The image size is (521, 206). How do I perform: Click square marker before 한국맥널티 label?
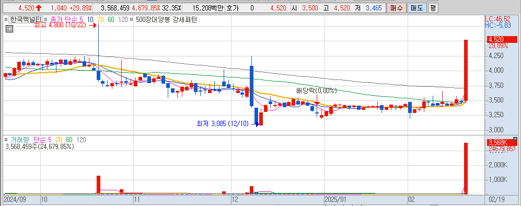coord(6,20)
